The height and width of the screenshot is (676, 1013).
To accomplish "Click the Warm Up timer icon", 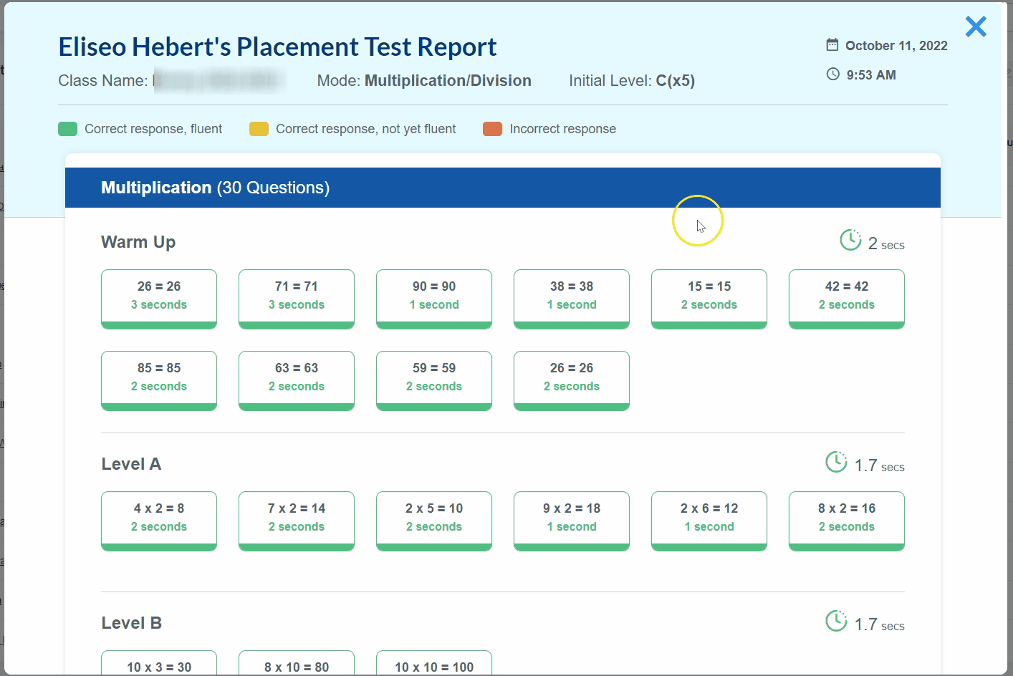I will (850, 240).
